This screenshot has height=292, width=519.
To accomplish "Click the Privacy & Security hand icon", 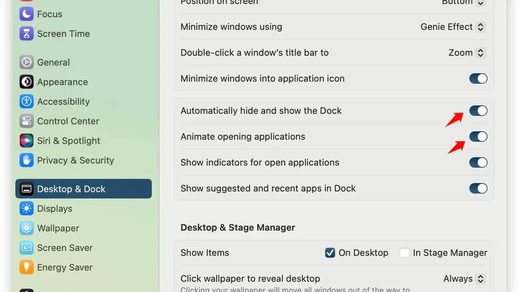I will click(x=26, y=160).
